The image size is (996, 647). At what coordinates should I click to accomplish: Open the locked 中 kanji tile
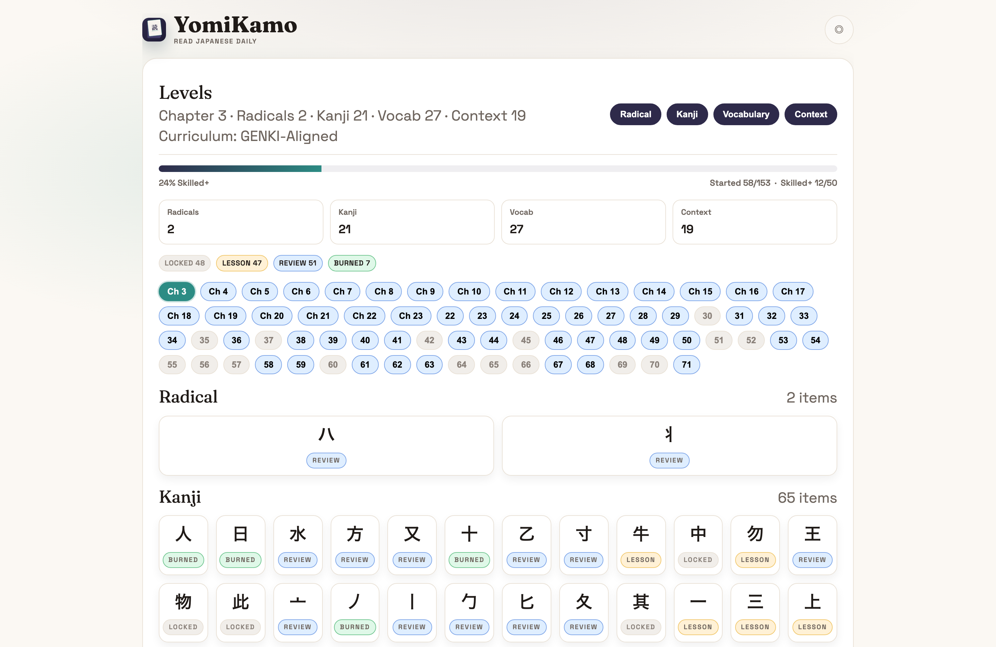point(698,545)
